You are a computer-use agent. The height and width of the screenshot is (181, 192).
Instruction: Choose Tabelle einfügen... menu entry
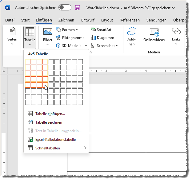click(x=50, y=114)
